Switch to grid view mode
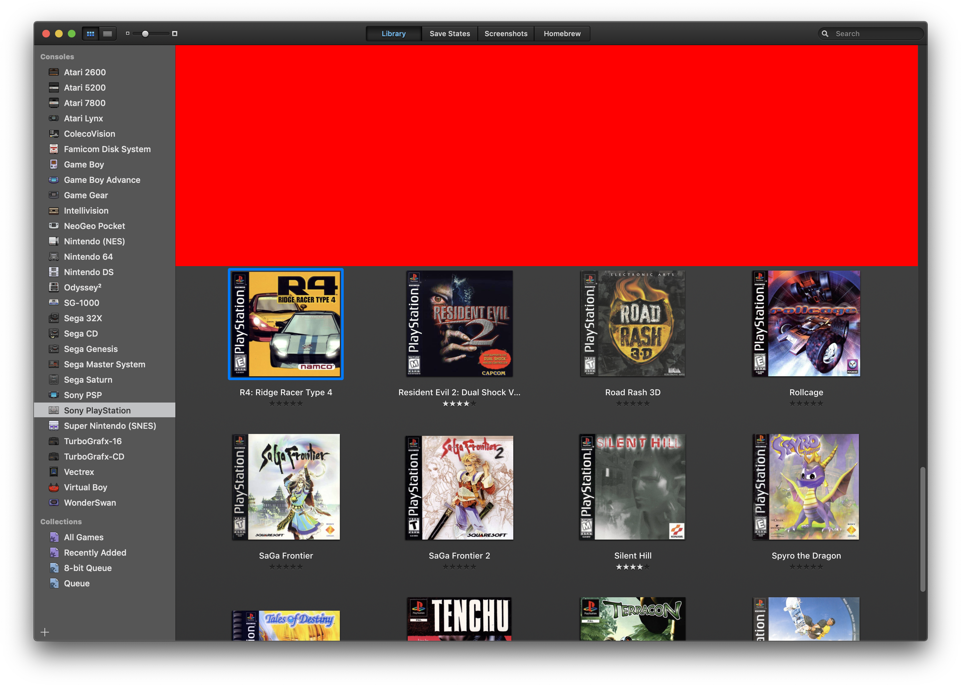The width and height of the screenshot is (961, 685). pos(91,34)
